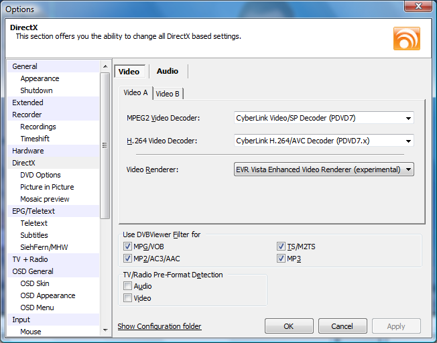Open the Mouse settings page
437x343 pixels.
click(x=53, y=331)
